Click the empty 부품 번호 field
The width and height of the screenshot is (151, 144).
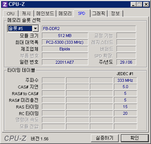click(x=65, y=56)
